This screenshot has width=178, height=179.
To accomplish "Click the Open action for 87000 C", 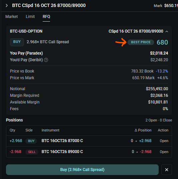I will (x=164, y=141).
